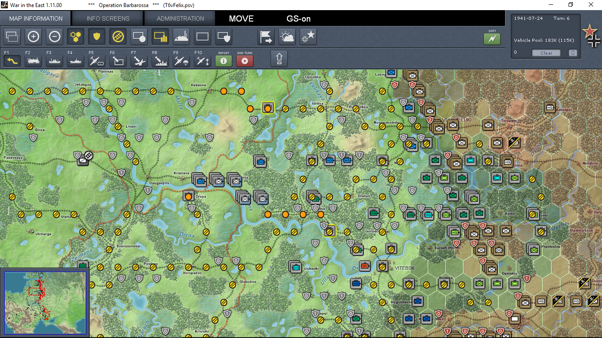This screenshot has width=602, height=338.
Task: Toggle the empty rectangle map overlay button
Action: 203,37
